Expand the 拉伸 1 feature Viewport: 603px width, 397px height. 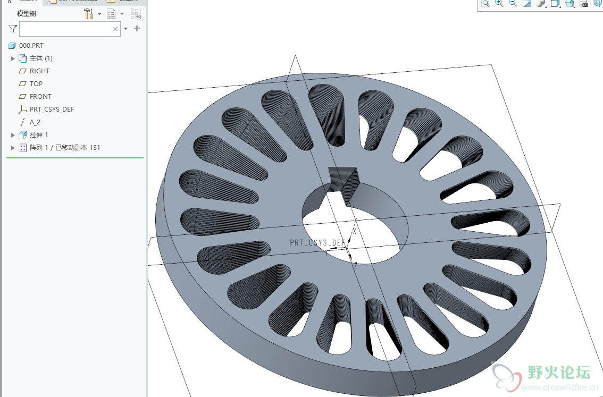13,135
